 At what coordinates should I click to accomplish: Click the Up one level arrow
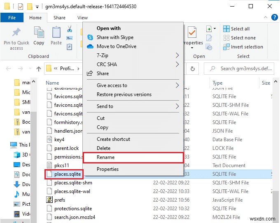[39, 69]
